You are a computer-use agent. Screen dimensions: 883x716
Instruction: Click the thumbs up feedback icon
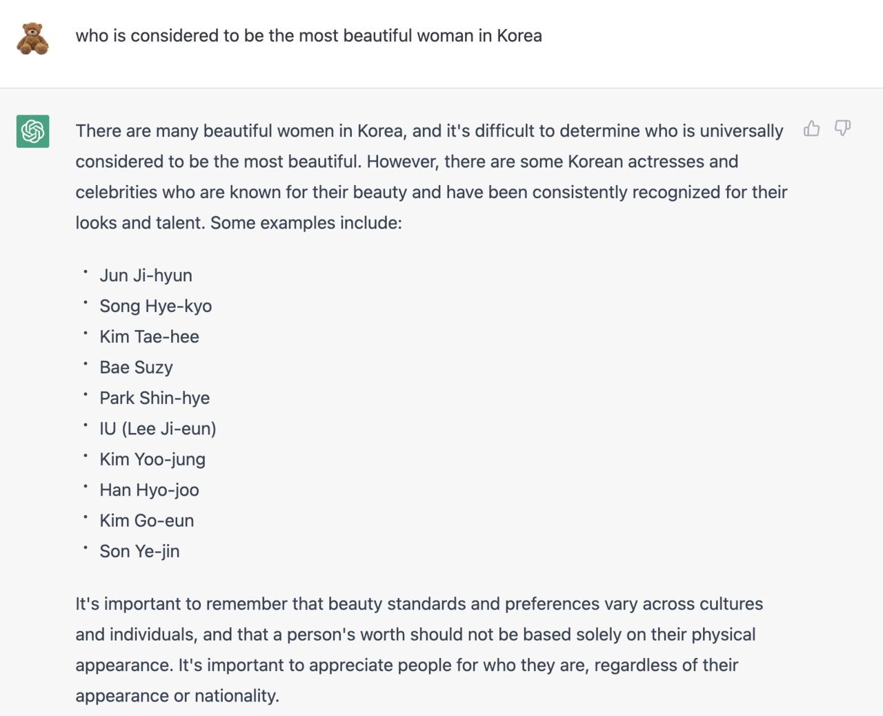(x=811, y=128)
